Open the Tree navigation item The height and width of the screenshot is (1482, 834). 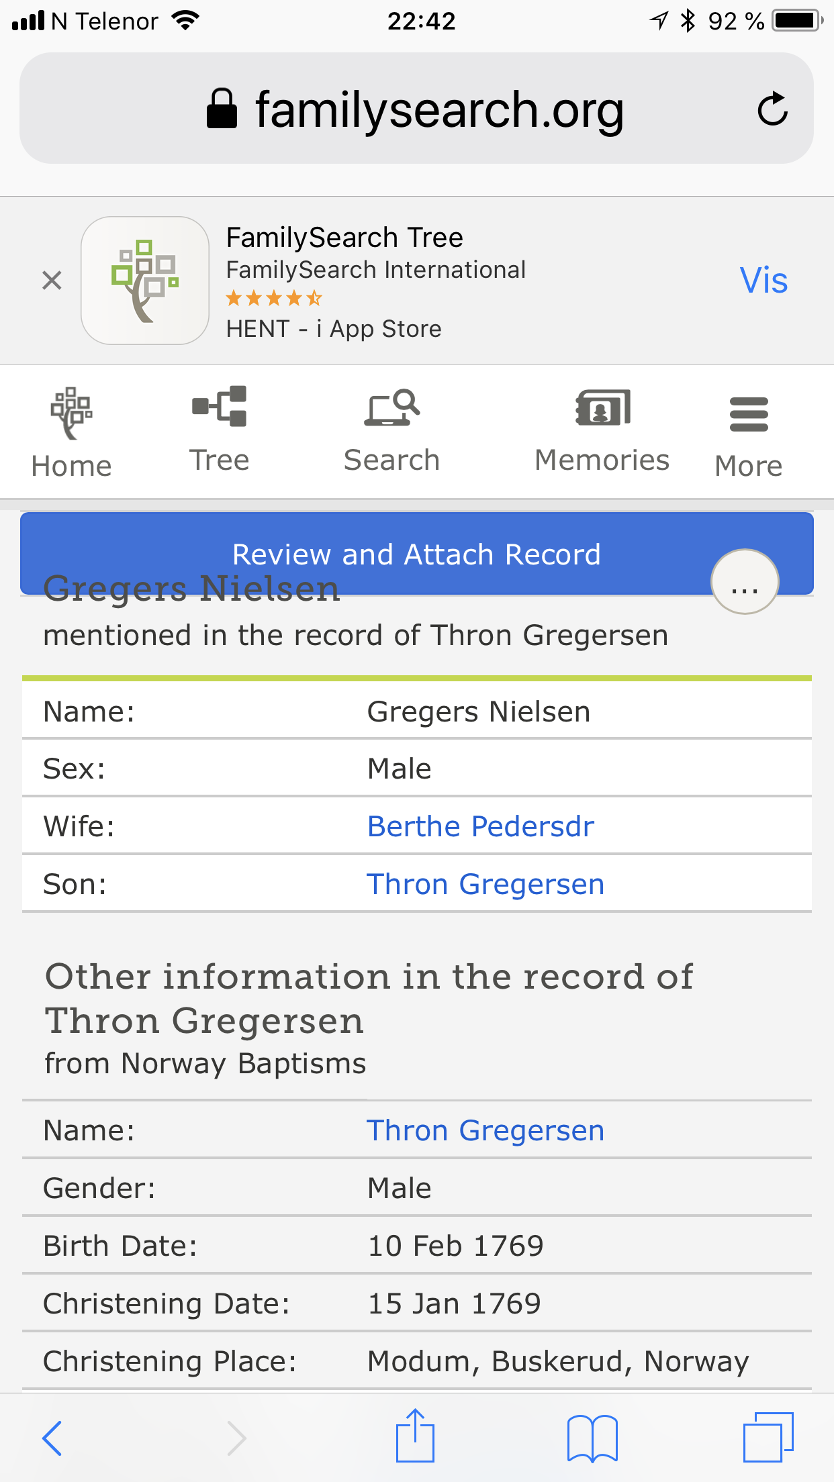[219, 430]
